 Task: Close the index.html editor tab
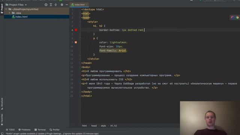(x=87, y=5)
